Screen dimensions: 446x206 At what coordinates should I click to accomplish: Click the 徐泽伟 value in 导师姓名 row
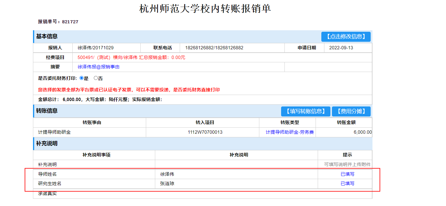167,174
